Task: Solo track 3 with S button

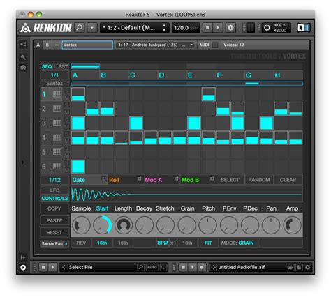Action: coord(66,119)
